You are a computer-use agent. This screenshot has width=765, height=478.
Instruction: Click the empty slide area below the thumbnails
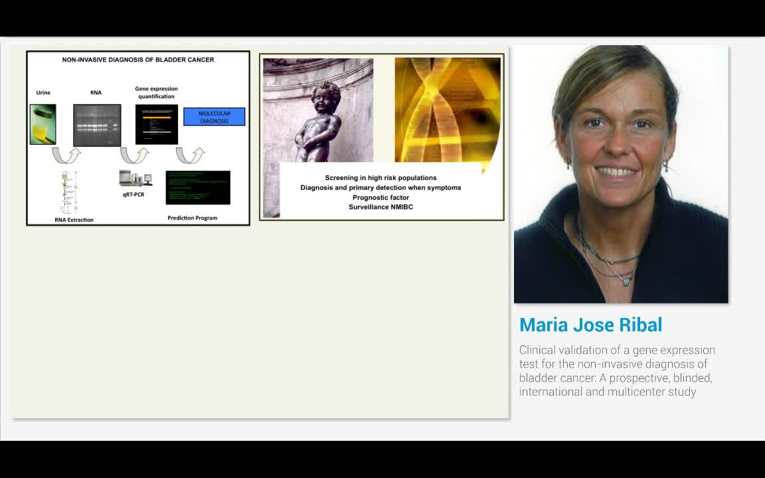coord(259,319)
